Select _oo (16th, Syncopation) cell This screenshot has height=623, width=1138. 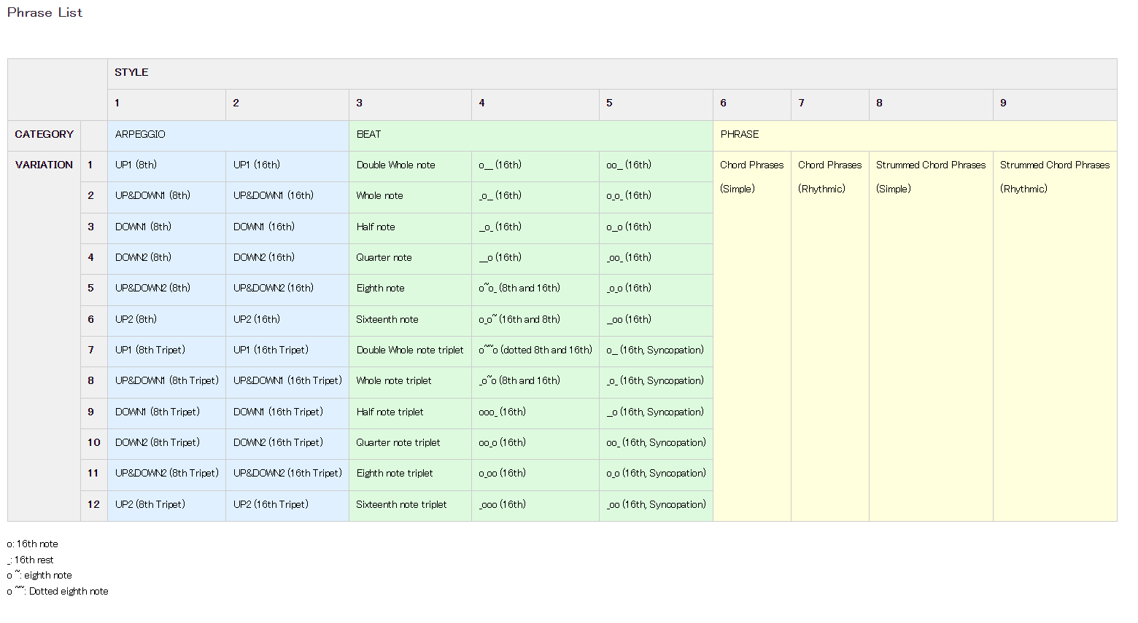coord(656,506)
